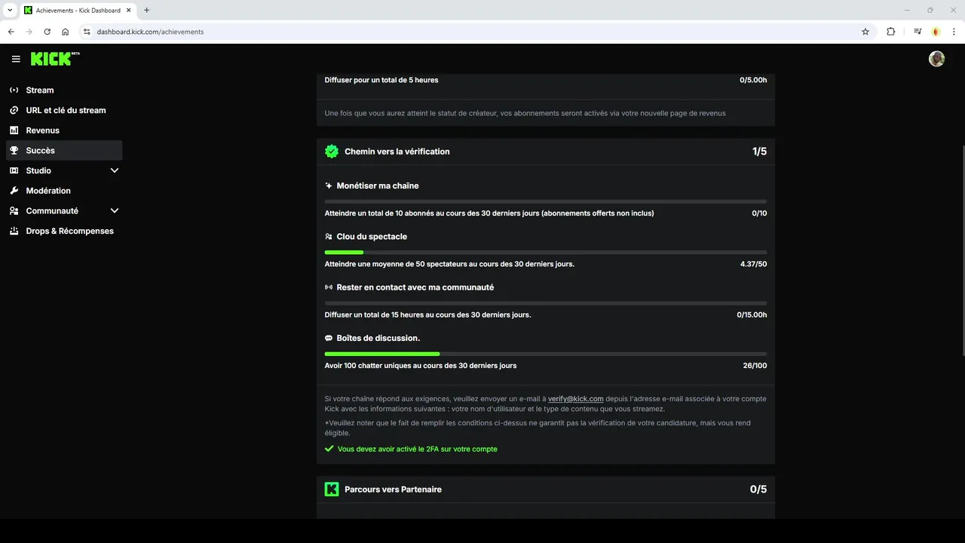
Task: Click the 0/10 subscribers value
Action: [760, 213]
